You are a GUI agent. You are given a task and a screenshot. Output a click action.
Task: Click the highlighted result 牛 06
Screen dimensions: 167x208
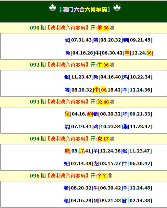pyautogui.click(x=103, y=65)
